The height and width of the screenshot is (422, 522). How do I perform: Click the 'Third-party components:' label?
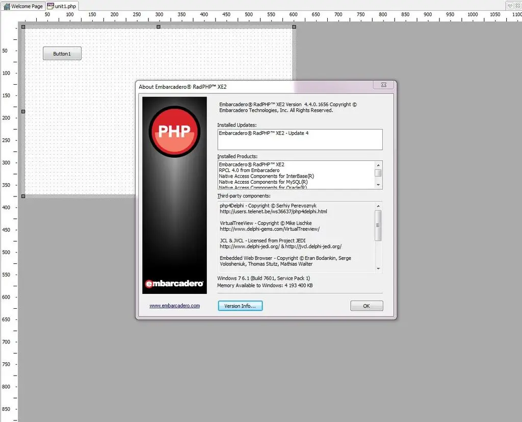[244, 196]
